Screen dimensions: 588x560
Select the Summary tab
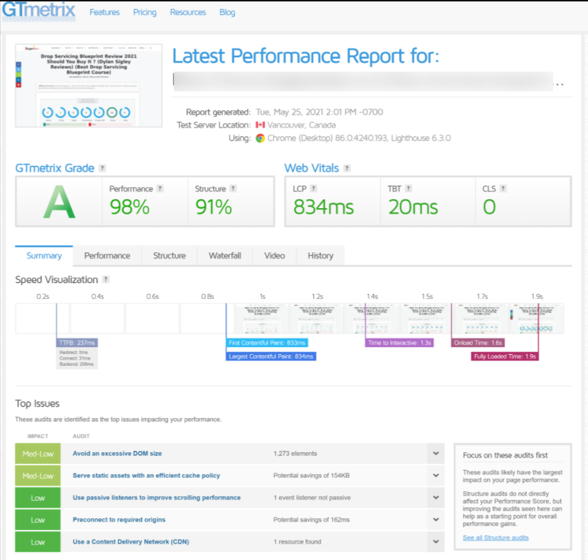coord(44,256)
